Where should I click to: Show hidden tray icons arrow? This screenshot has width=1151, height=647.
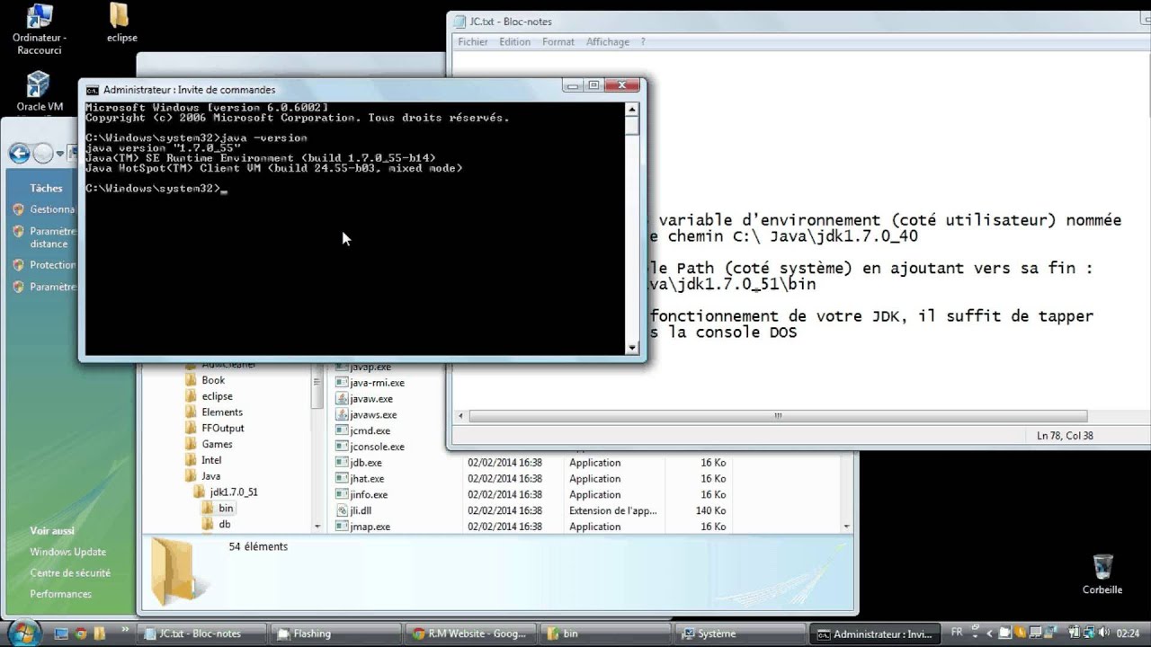(x=990, y=634)
